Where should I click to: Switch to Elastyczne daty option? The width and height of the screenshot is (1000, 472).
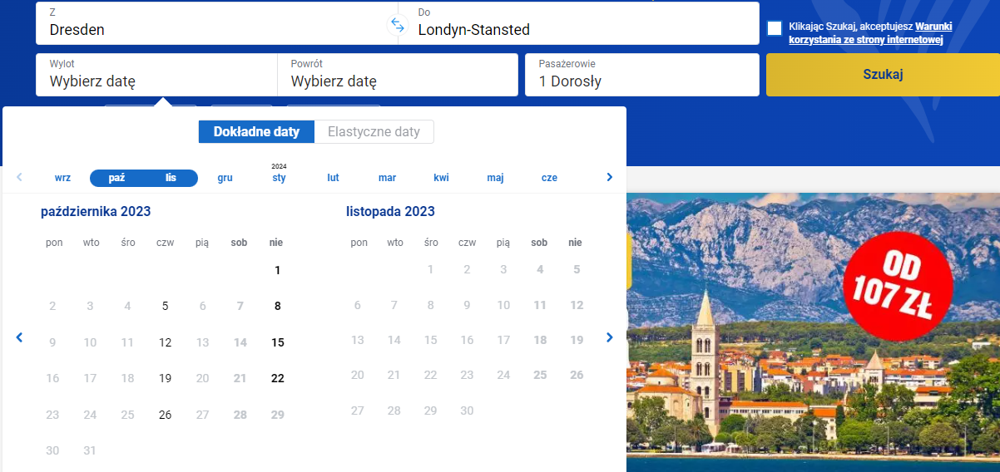click(x=374, y=131)
